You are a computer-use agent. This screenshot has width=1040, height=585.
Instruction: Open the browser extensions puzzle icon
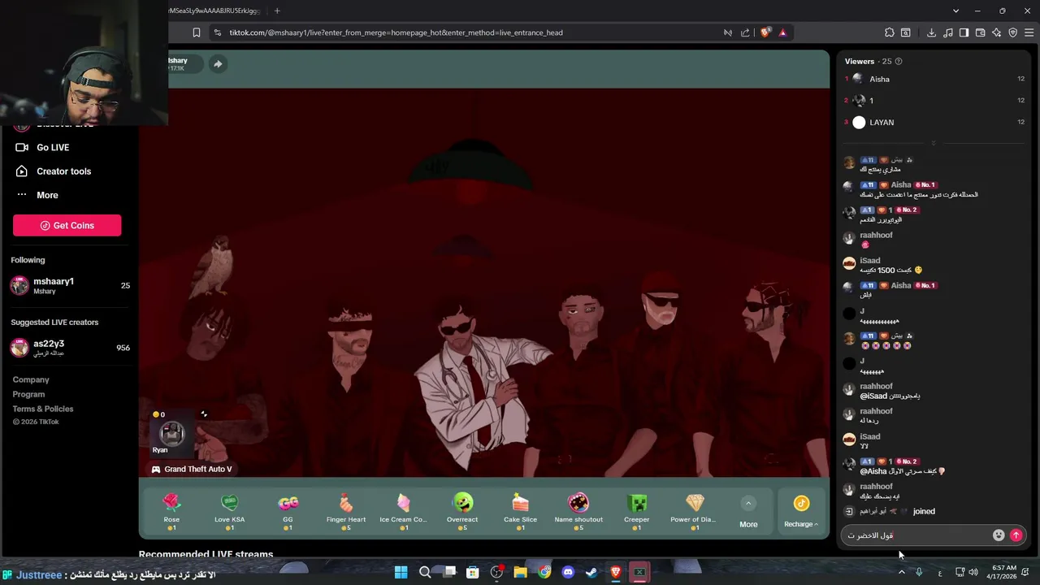point(890,32)
